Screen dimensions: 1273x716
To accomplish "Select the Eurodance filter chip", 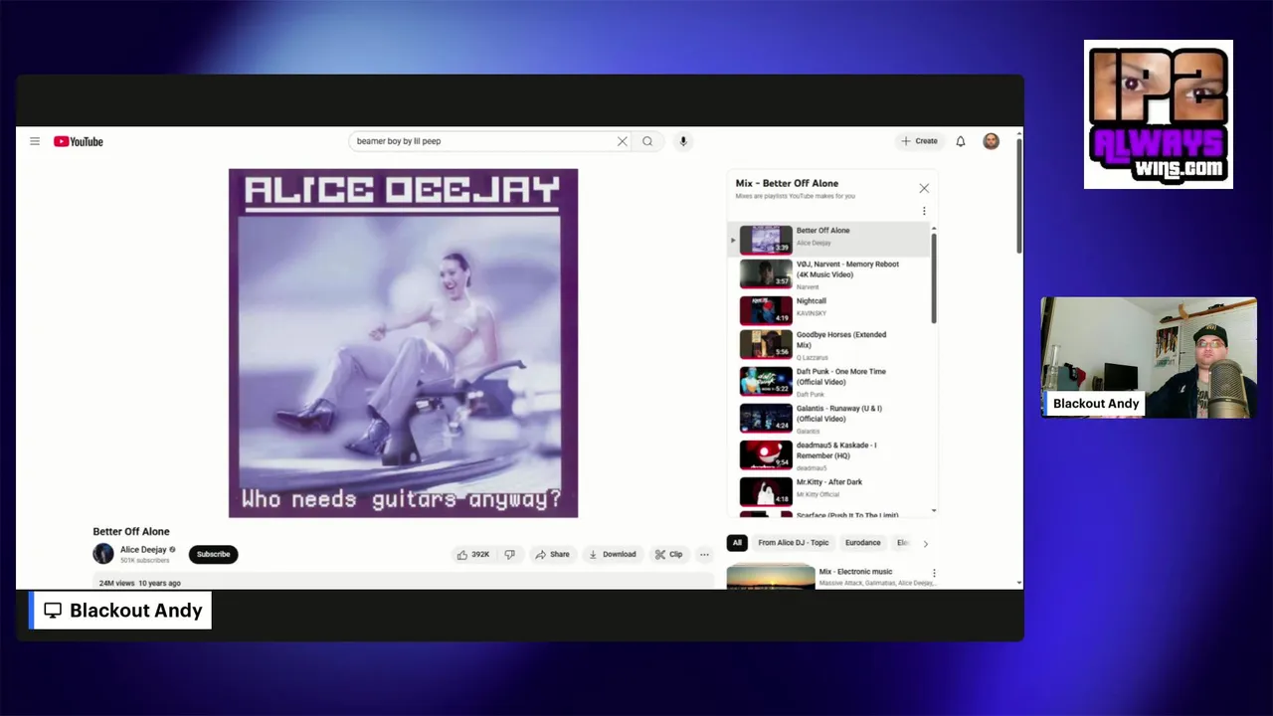I will point(863,543).
